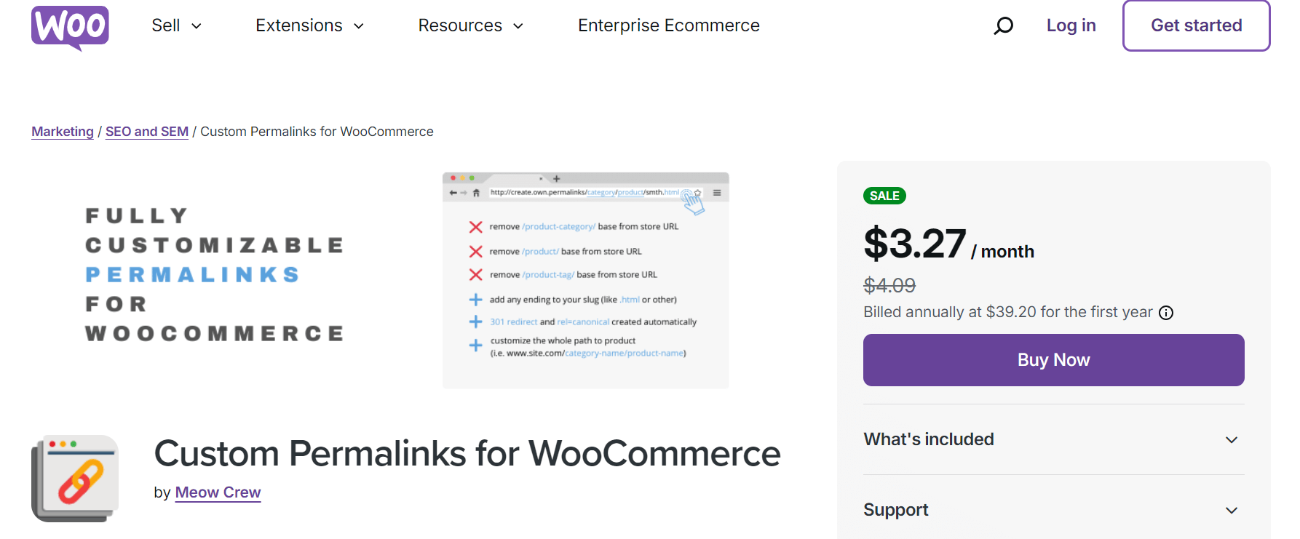This screenshot has width=1300, height=539.
Task: Open the search magnifier icon
Action: click(x=1004, y=26)
